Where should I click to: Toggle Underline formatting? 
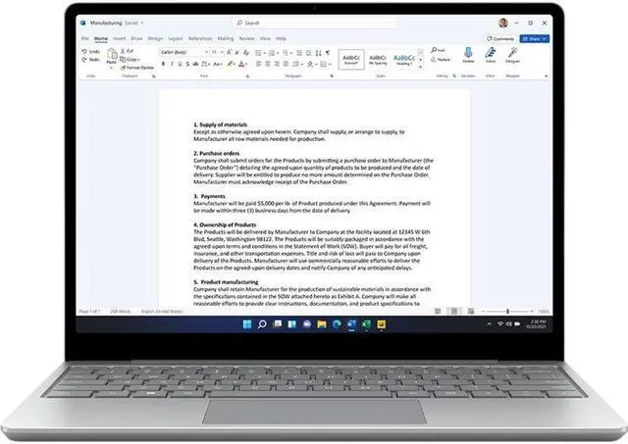tap(178, 64)
